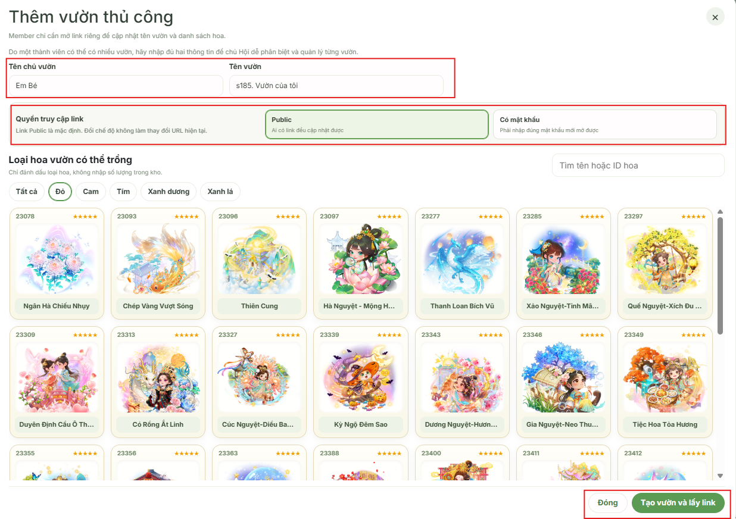Click the Đóng button
This screenshot has width=736, height=519.
[x=608, y=503]
